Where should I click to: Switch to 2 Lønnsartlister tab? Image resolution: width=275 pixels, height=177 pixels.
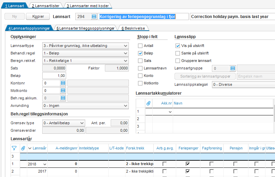(x=46, y=6)
